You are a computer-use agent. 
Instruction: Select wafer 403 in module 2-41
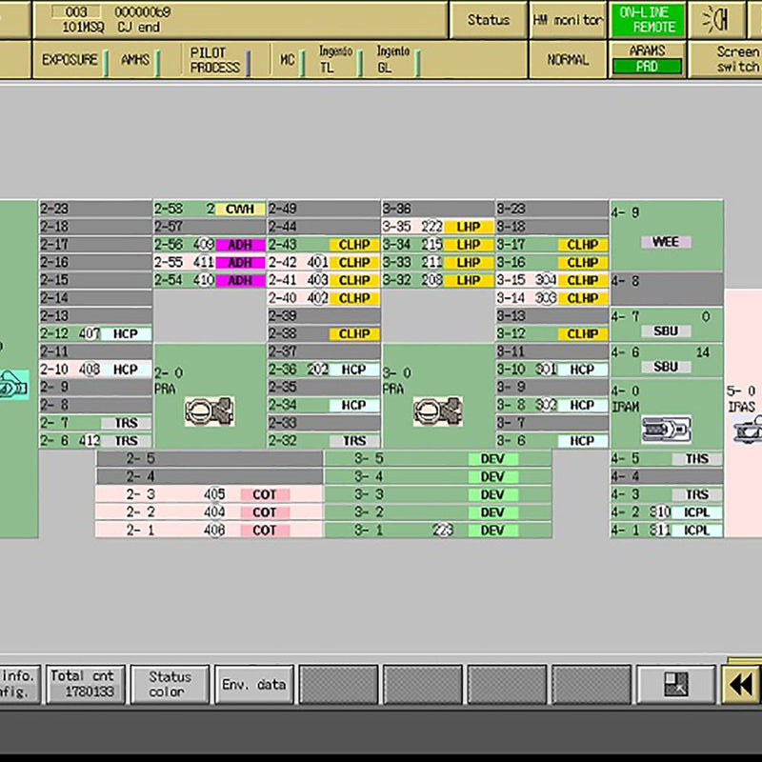317,280
